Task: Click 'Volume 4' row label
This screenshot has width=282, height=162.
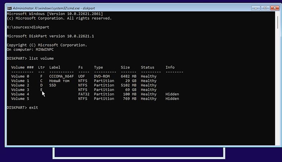Action: coord(20,94)
